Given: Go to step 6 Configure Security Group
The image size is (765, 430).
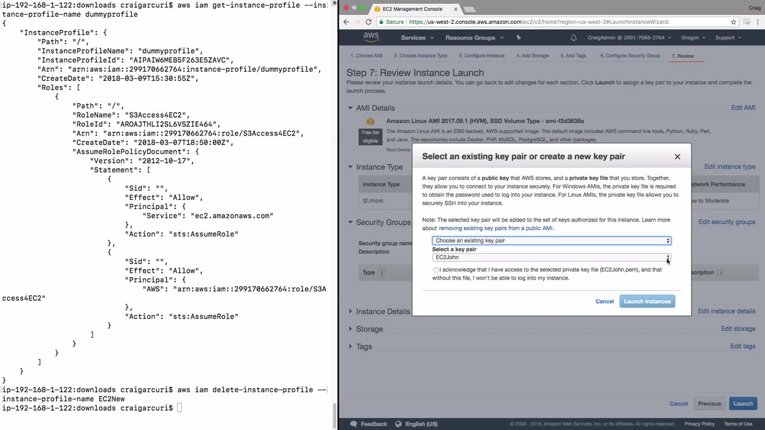Looking at the screenshot, I should pos(630,56).
